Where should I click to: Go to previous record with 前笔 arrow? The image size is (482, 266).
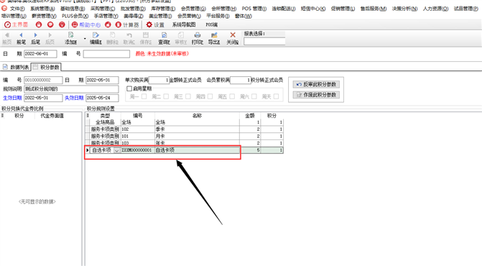pyautogui.click(x=21, y=35)
